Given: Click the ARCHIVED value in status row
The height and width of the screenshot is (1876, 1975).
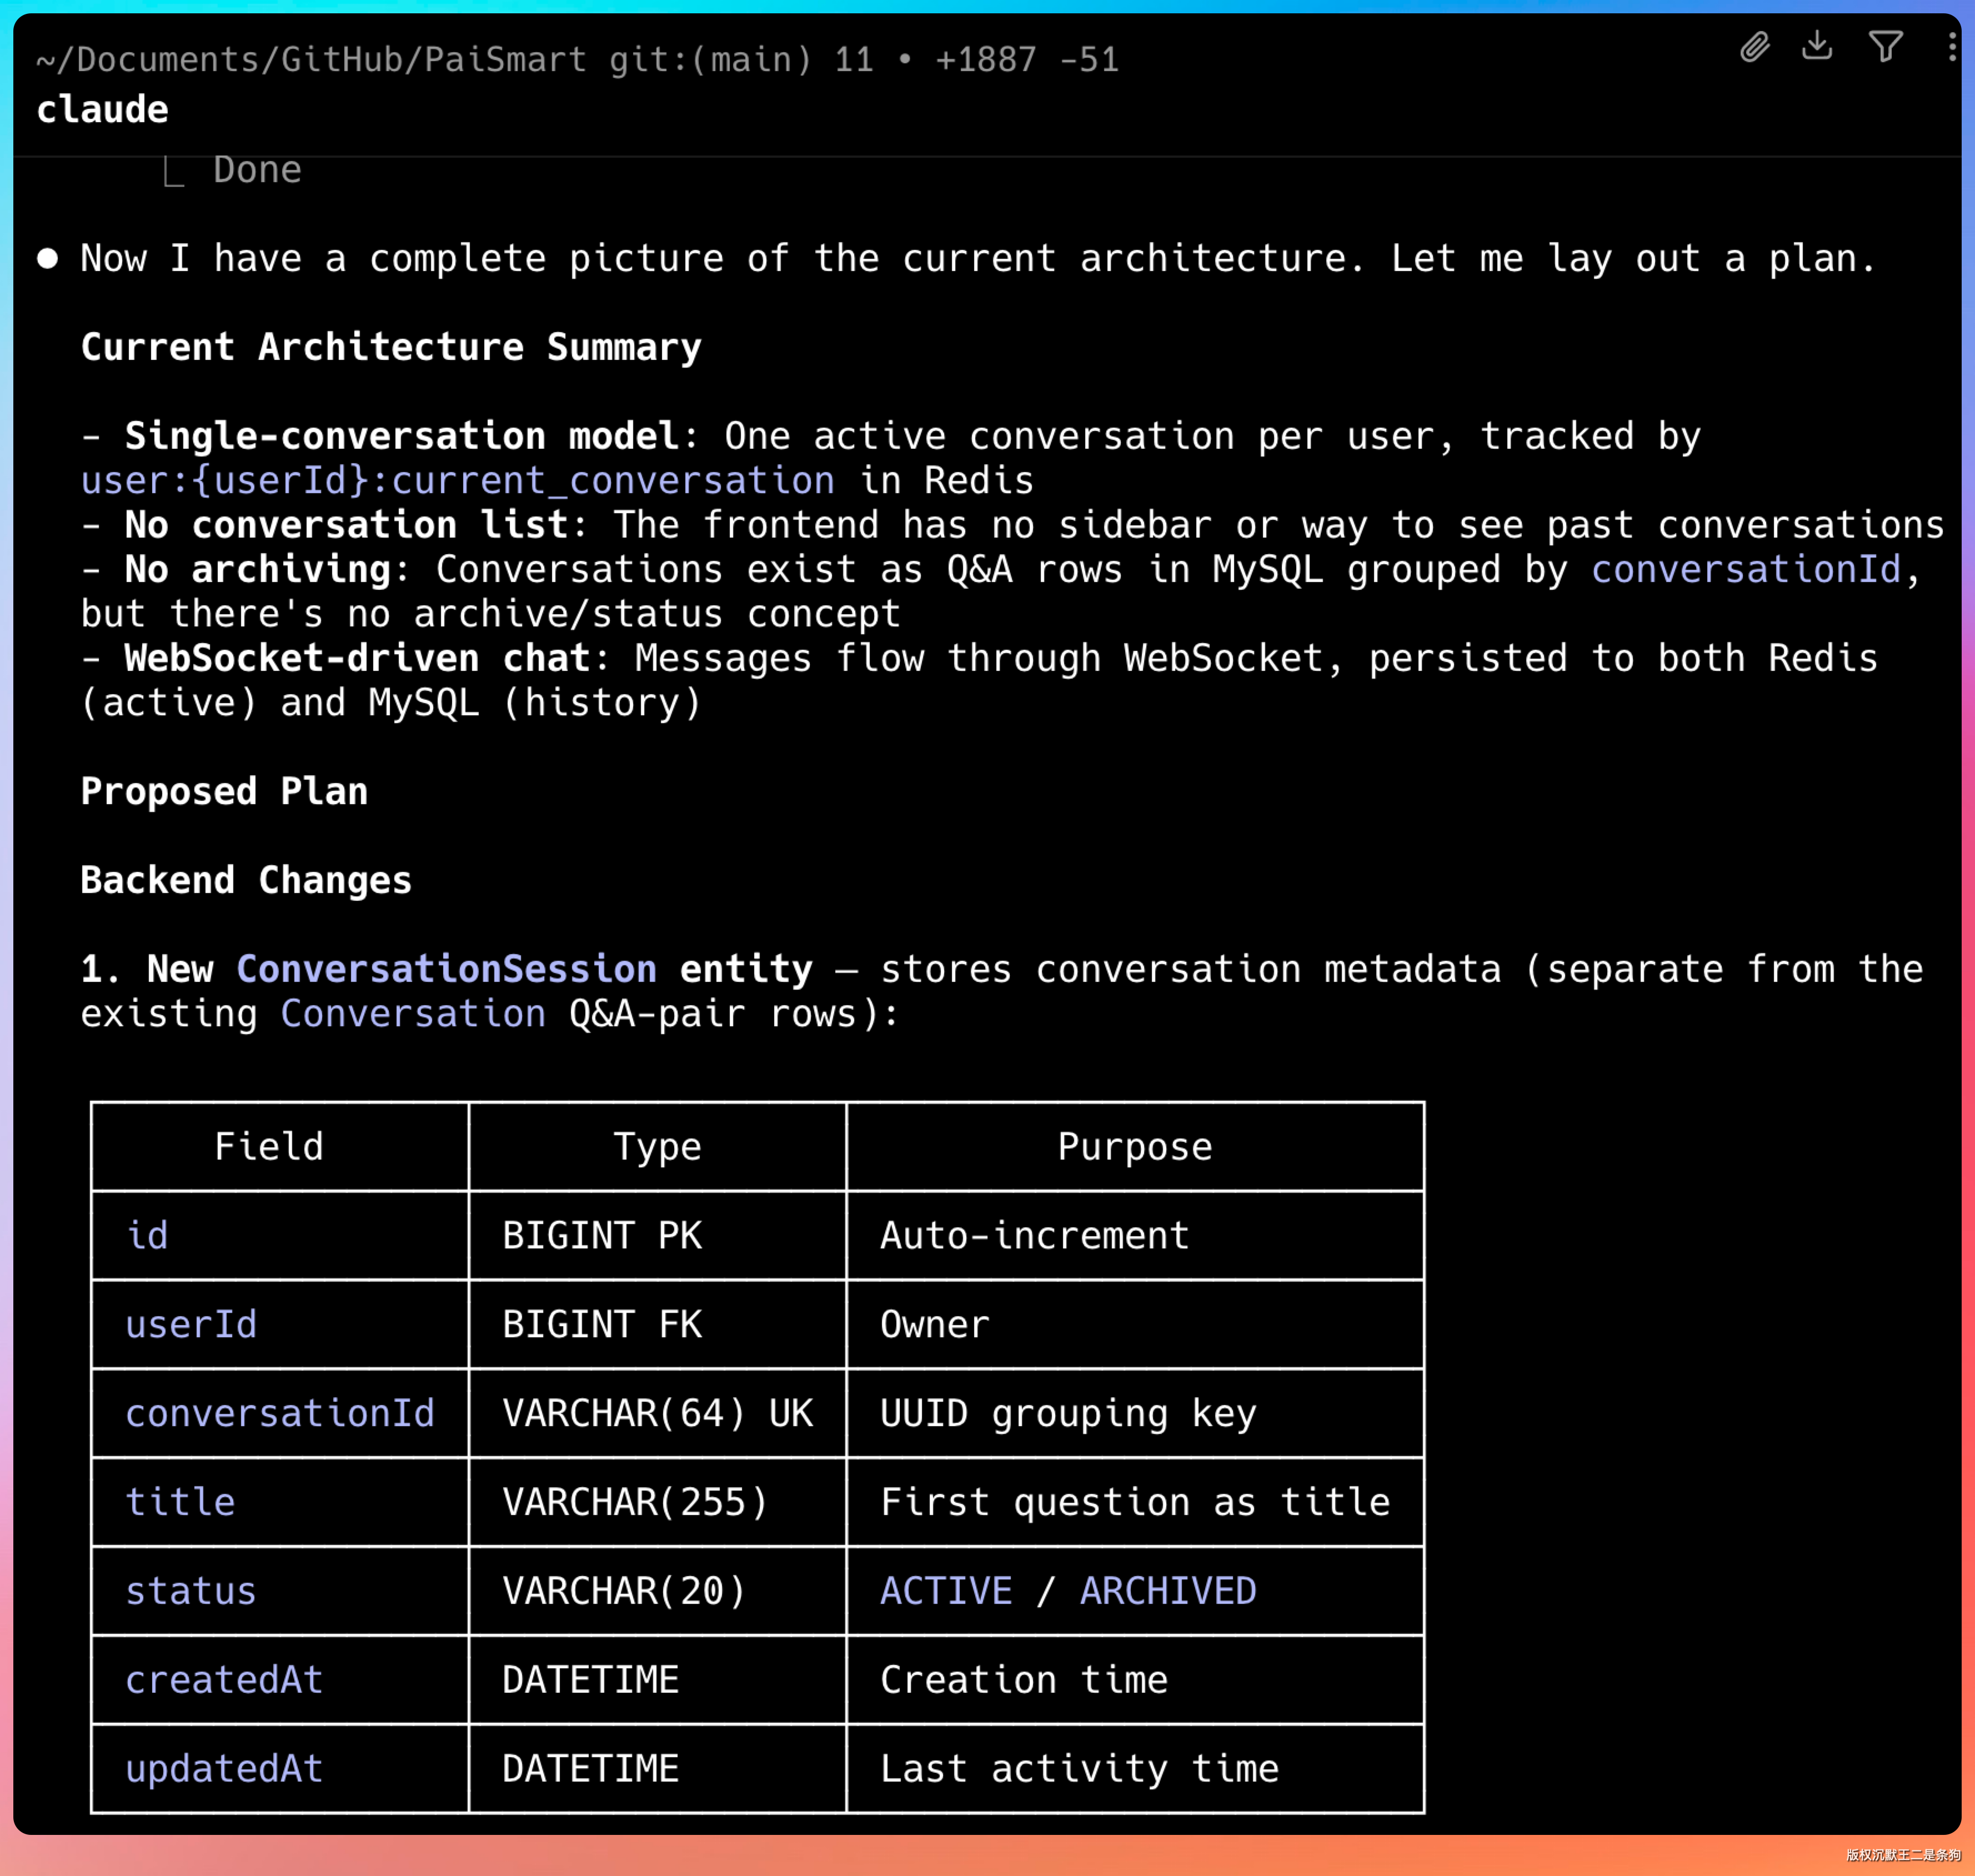Looking at the screenshot, I should pos(1167,1591).
